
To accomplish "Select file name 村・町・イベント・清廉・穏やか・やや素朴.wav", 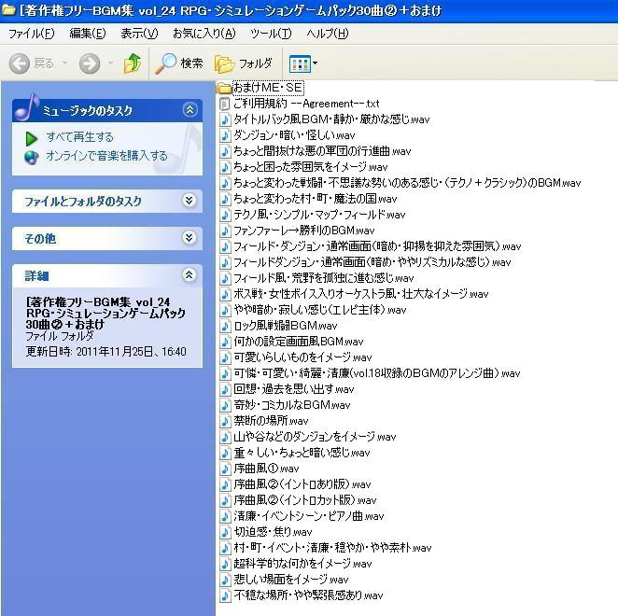I will (x=332, y=548).
